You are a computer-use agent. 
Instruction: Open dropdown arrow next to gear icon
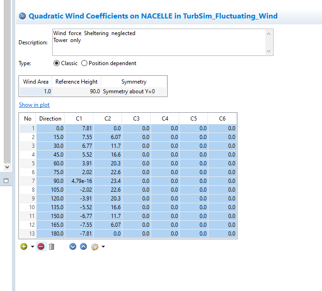point(103,247)
